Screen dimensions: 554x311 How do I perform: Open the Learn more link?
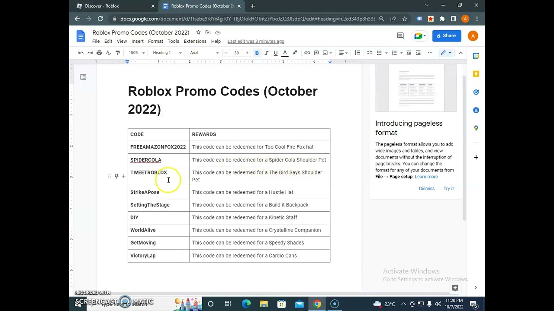point(426,177)
